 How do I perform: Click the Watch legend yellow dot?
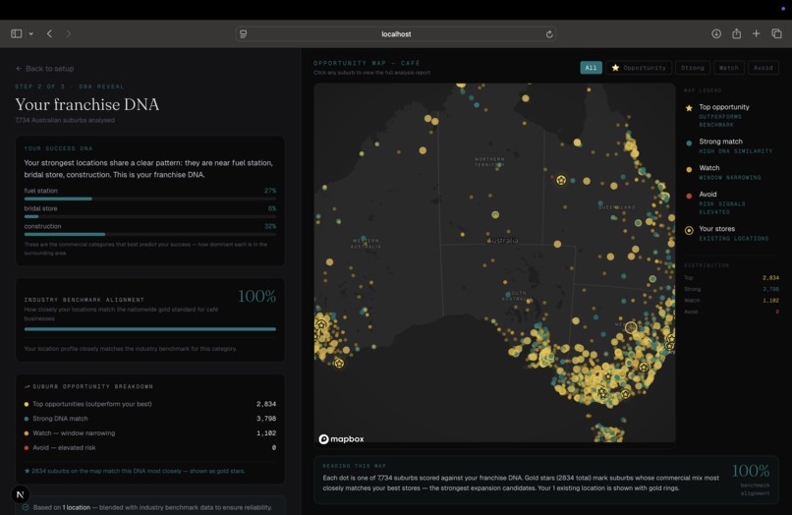[689, 169]
